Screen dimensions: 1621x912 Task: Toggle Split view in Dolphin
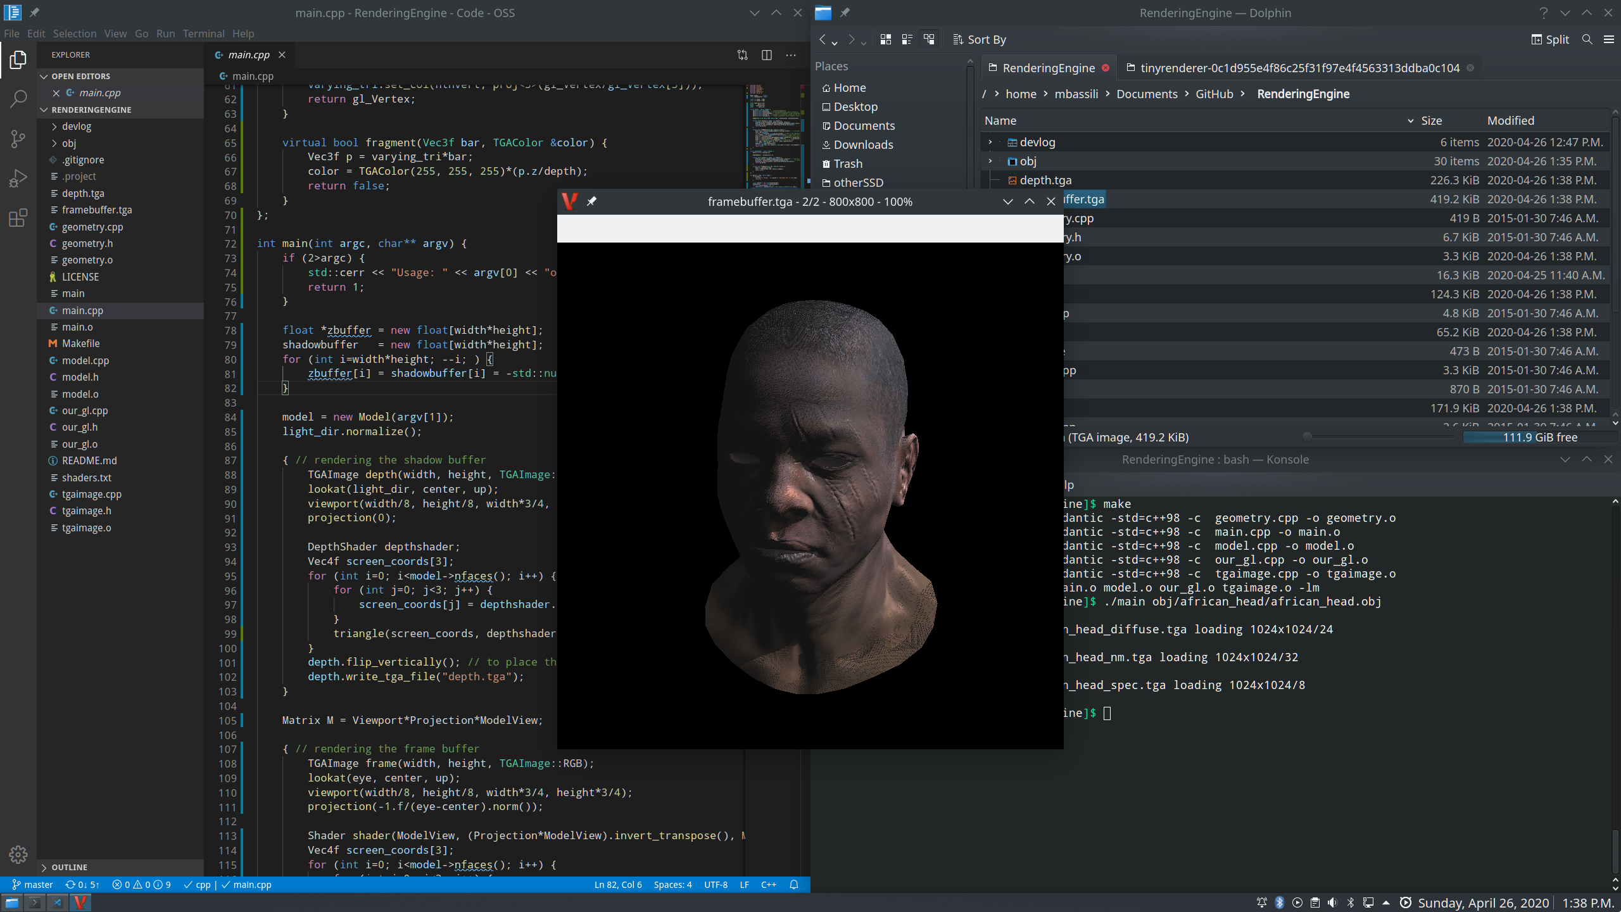pos(1550,39)
